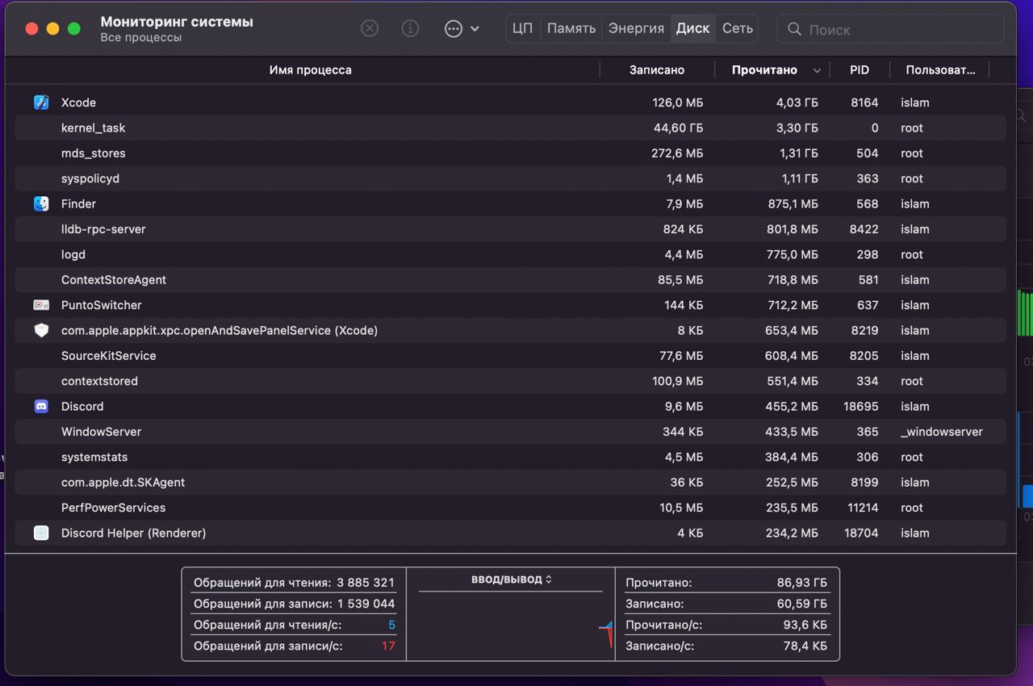Click the Обращений для чтения count 3 885 321
The image size is (1033, 686).
point(366,583)
